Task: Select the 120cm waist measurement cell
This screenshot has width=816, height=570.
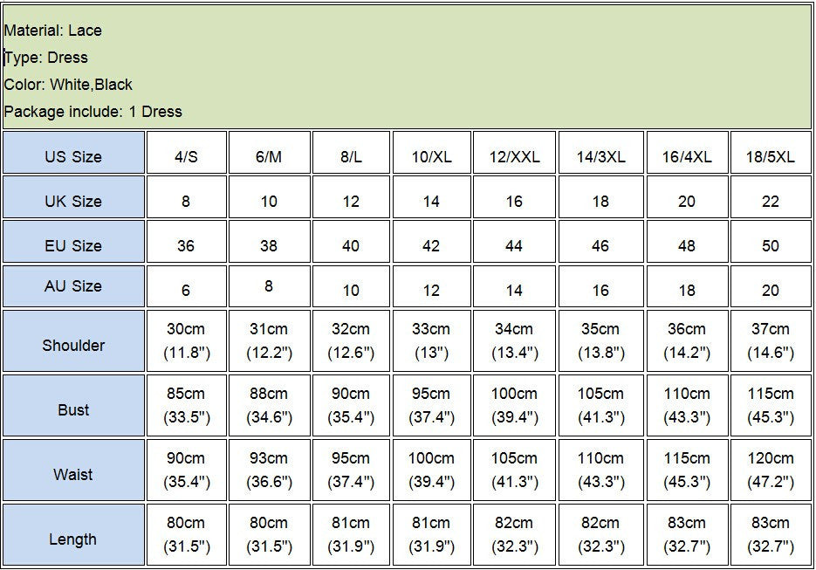Action: tap(770, 470)
